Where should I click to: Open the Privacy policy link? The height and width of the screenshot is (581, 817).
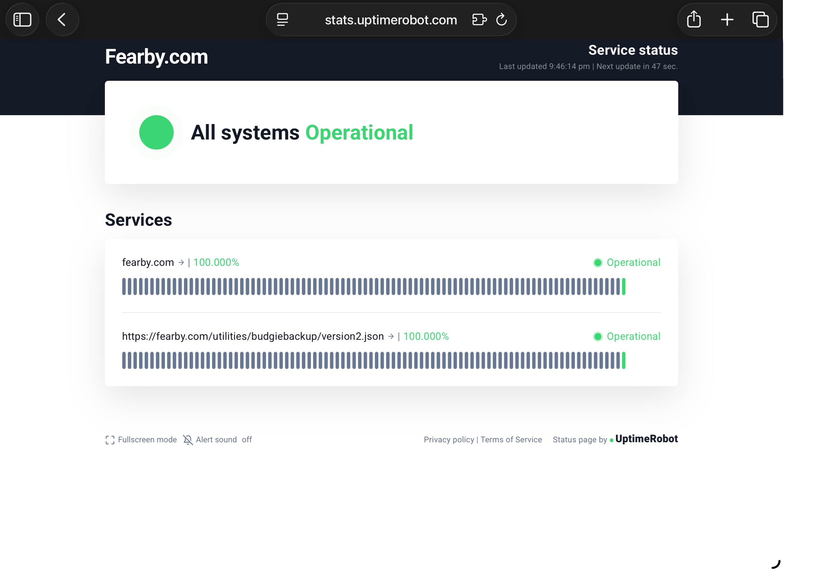click(x=449, y=440)
